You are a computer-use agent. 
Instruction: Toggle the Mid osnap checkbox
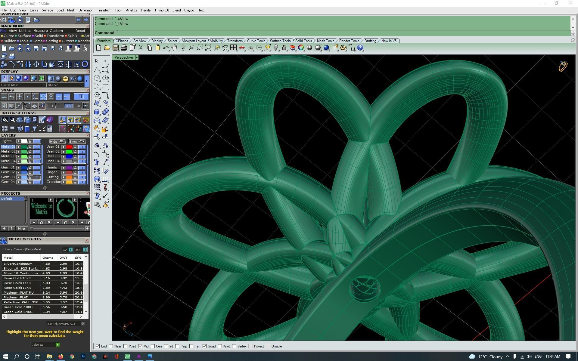click(140, 346)
